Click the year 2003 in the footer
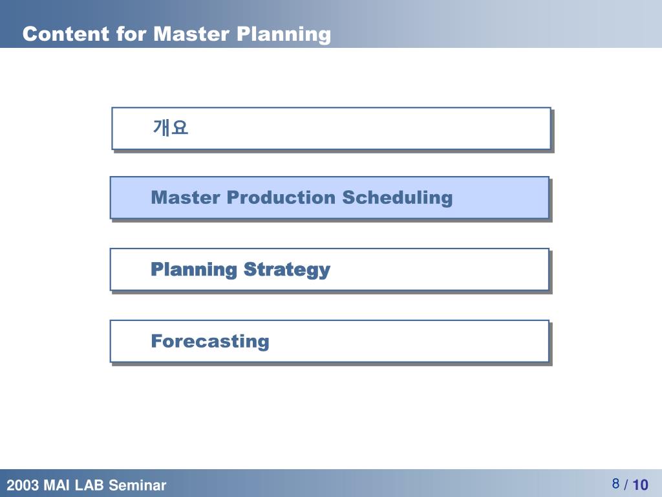Screen dimensions: 662x497 coord(23,485)
